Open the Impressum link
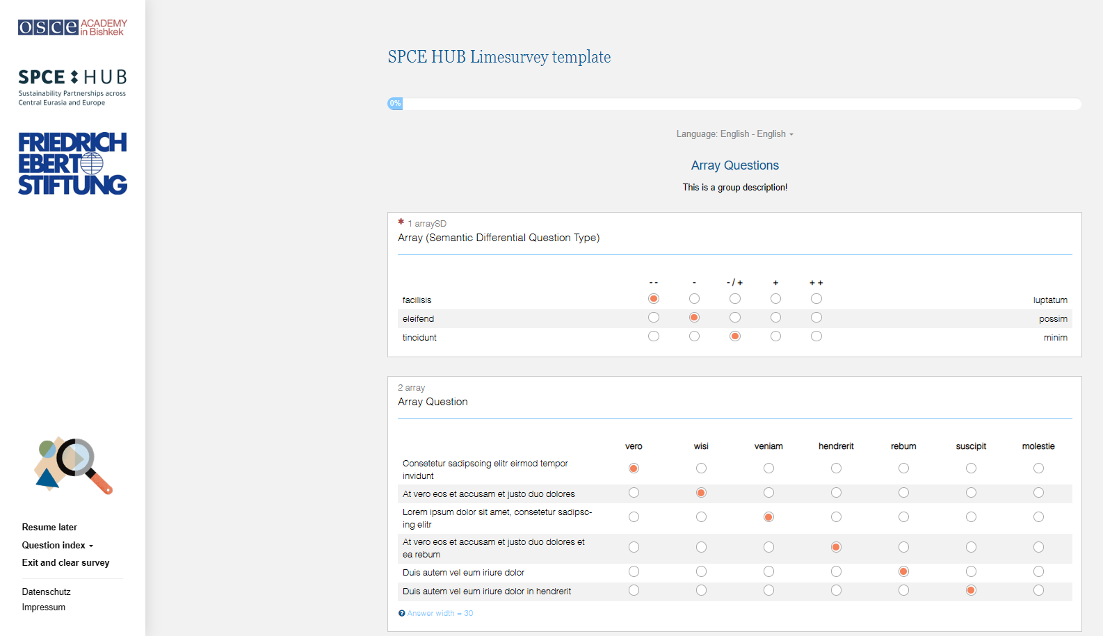 (x=44, y=608)
